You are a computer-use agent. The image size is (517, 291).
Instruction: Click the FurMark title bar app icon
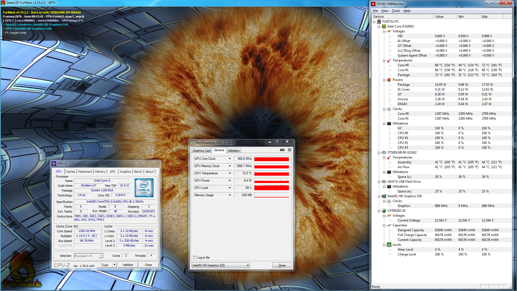tap(3, 2)
